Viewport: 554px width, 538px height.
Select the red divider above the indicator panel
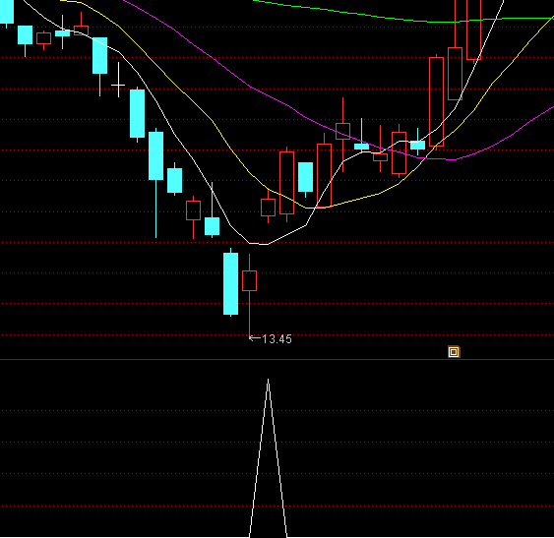(277, 360)
